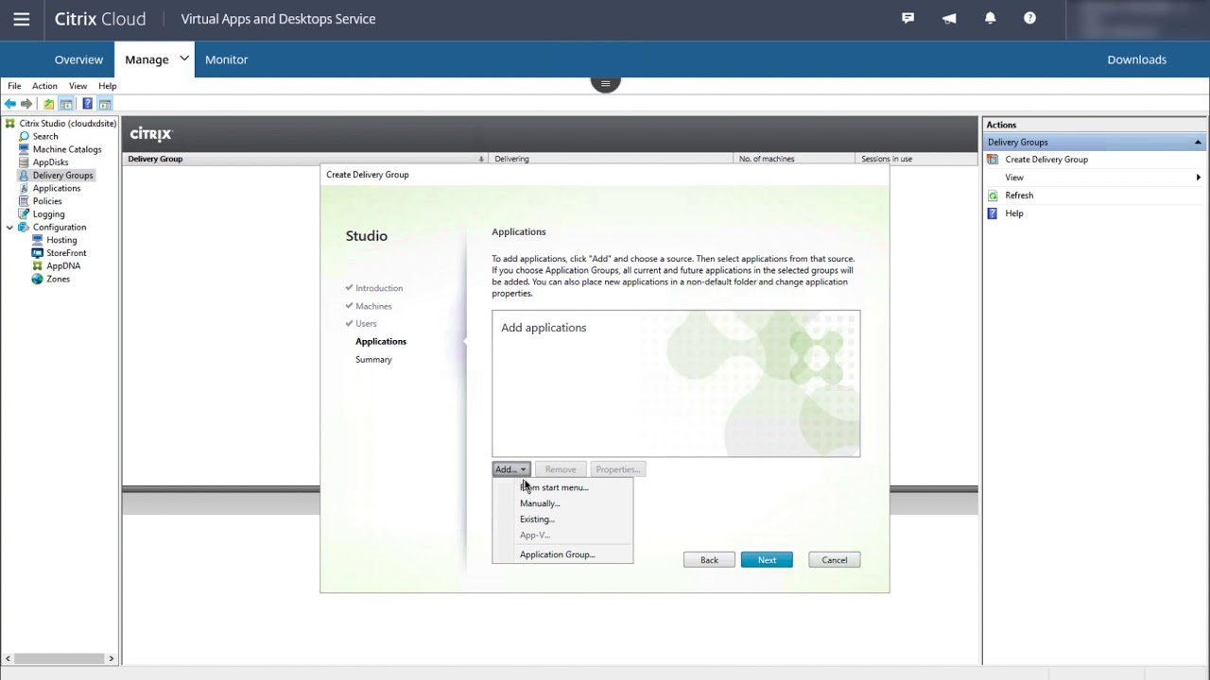This screenshot has width=1210, height=680.
Task: Go to the Machines wizard step
Action: pos(373,306)
